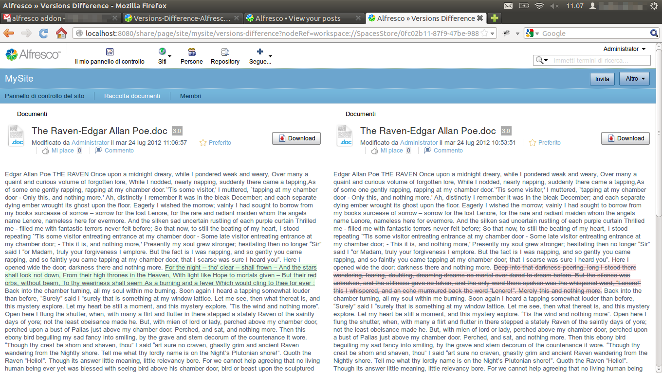
Task: Click the 11.07 clock
Action: coord(575,6)
